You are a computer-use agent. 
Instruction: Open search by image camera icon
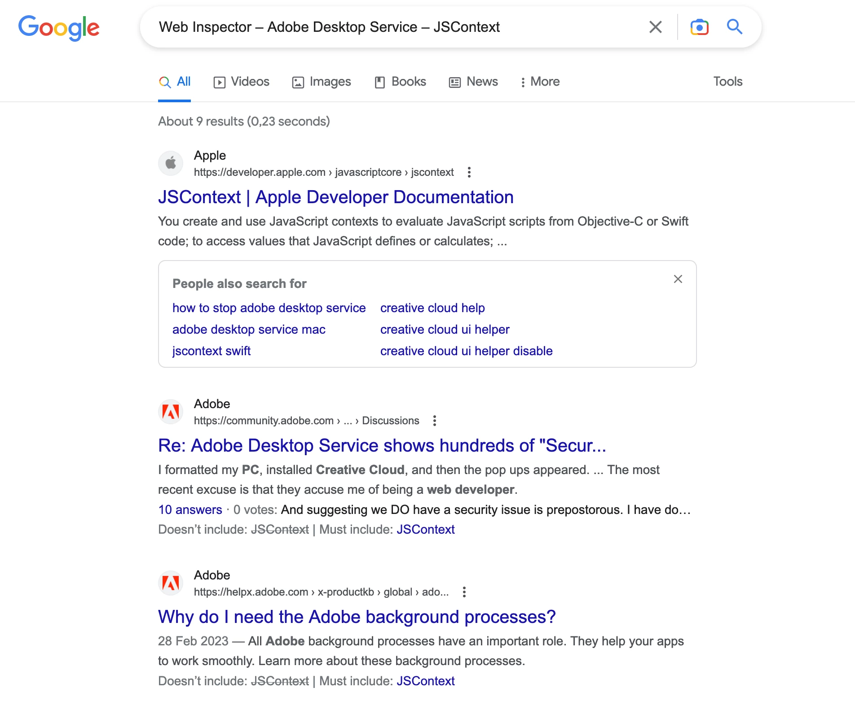coord(699,27)
